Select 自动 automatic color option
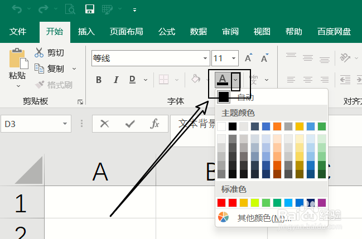The width and height of the screenshot is (362, 239). [272, 97]
